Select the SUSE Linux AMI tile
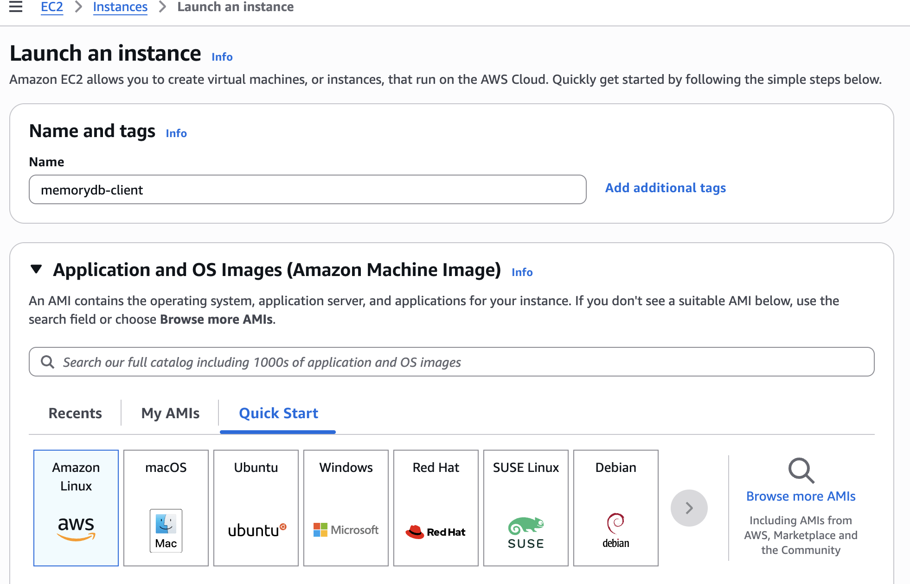Viewport: 910px width, 584px height. pos(526,508)
